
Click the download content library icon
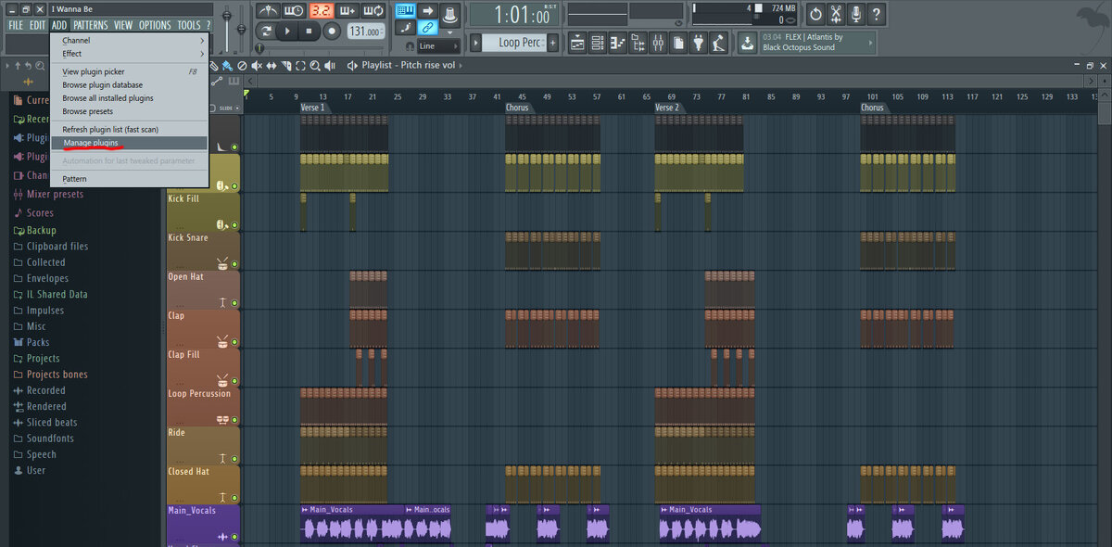tap(747, 43)
